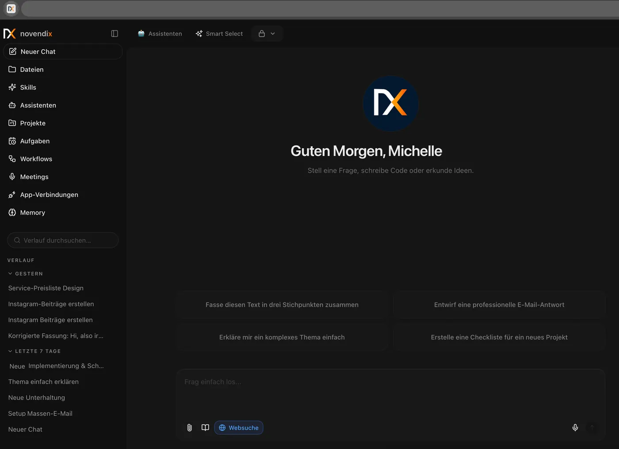Screen dimensions: 619x449
Task: Open the lock privacy dropdown
Action: coord(267,34)
